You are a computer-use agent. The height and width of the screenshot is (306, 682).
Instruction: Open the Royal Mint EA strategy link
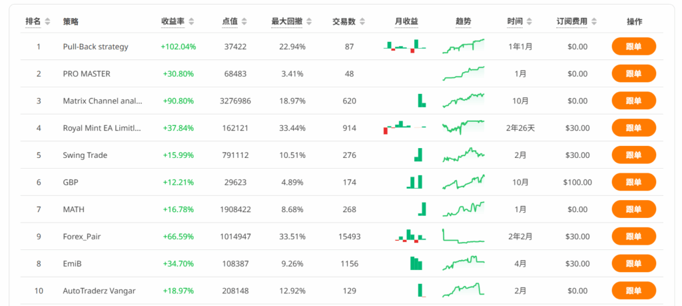pos(102,128)
